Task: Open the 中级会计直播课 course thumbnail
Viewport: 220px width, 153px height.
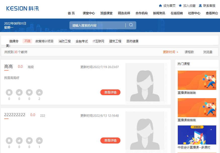Action: 197,135
